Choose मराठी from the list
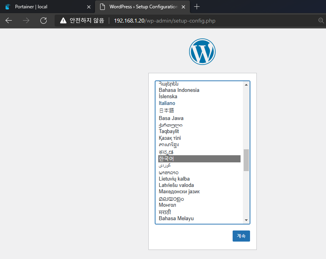The image size is (326, 259). (x=199, y=212)
